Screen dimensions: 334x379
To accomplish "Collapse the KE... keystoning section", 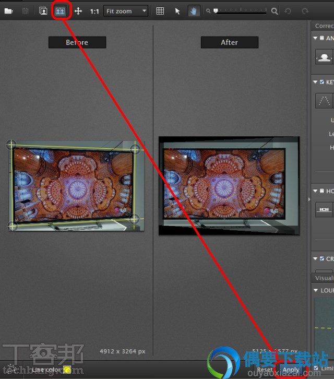I will [315, 82].
